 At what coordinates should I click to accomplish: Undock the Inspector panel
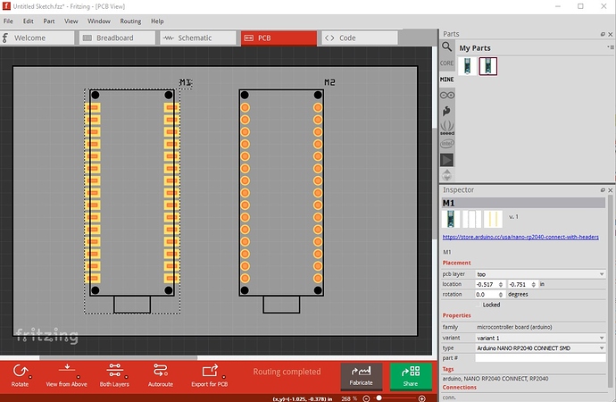point(603,190)
